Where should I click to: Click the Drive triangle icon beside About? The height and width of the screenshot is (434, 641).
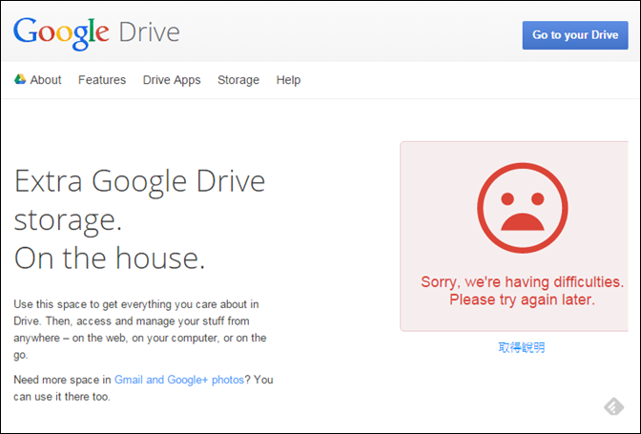point(20,79)
